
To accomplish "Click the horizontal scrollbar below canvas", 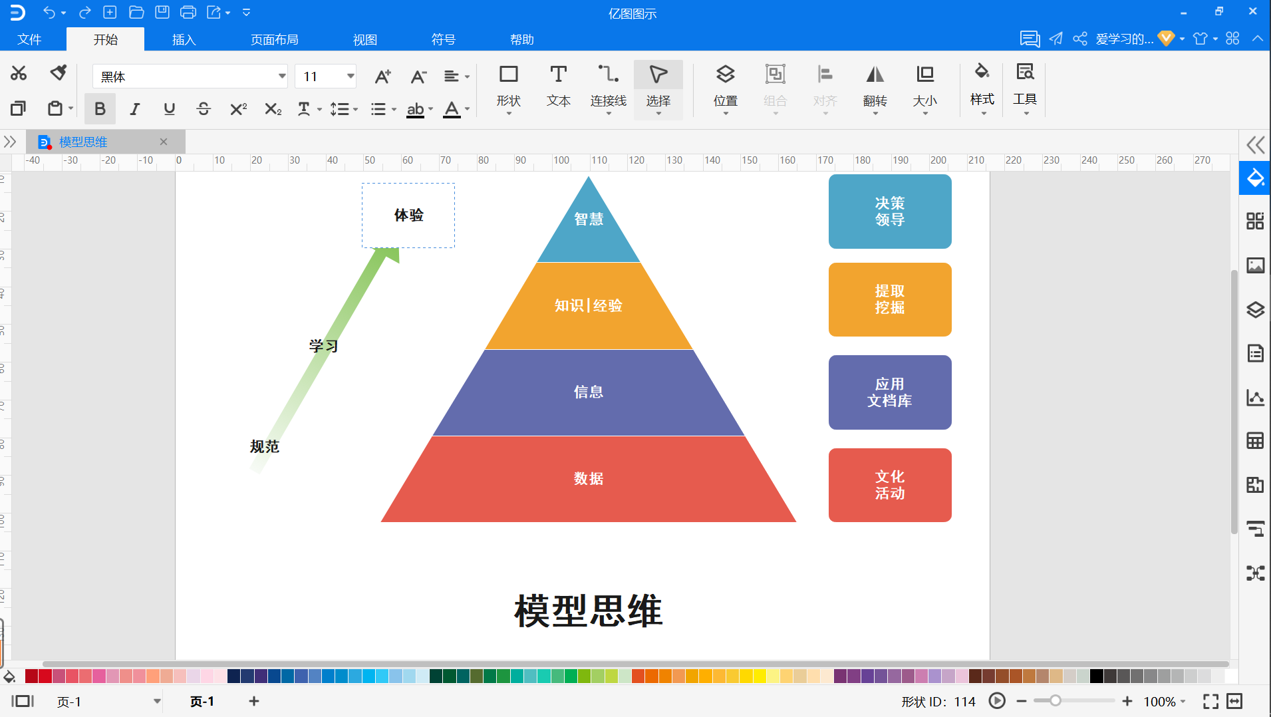I will coord(635,664).
